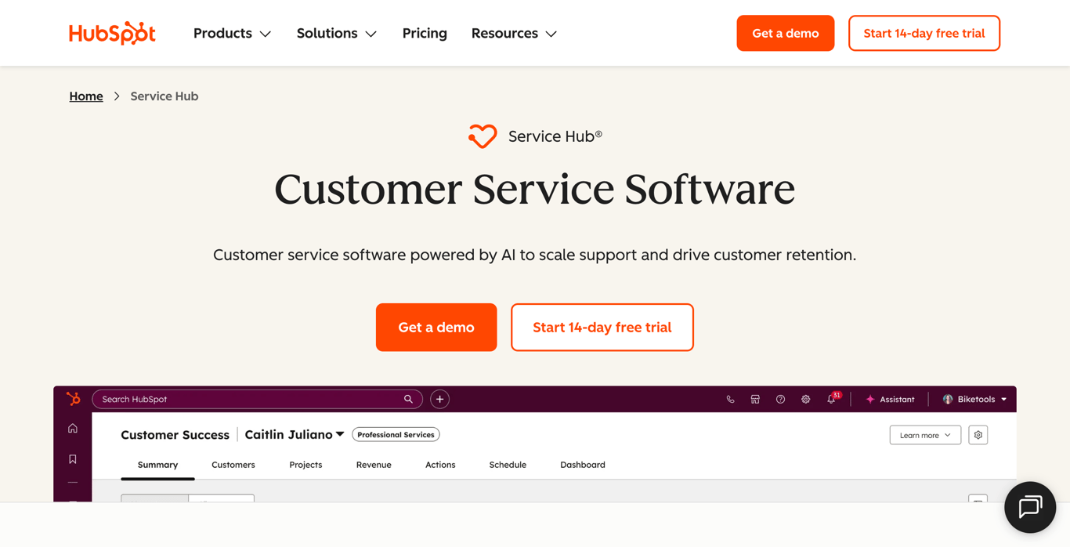
Task: Click the plus create button beside search
Action: (439, 399)
